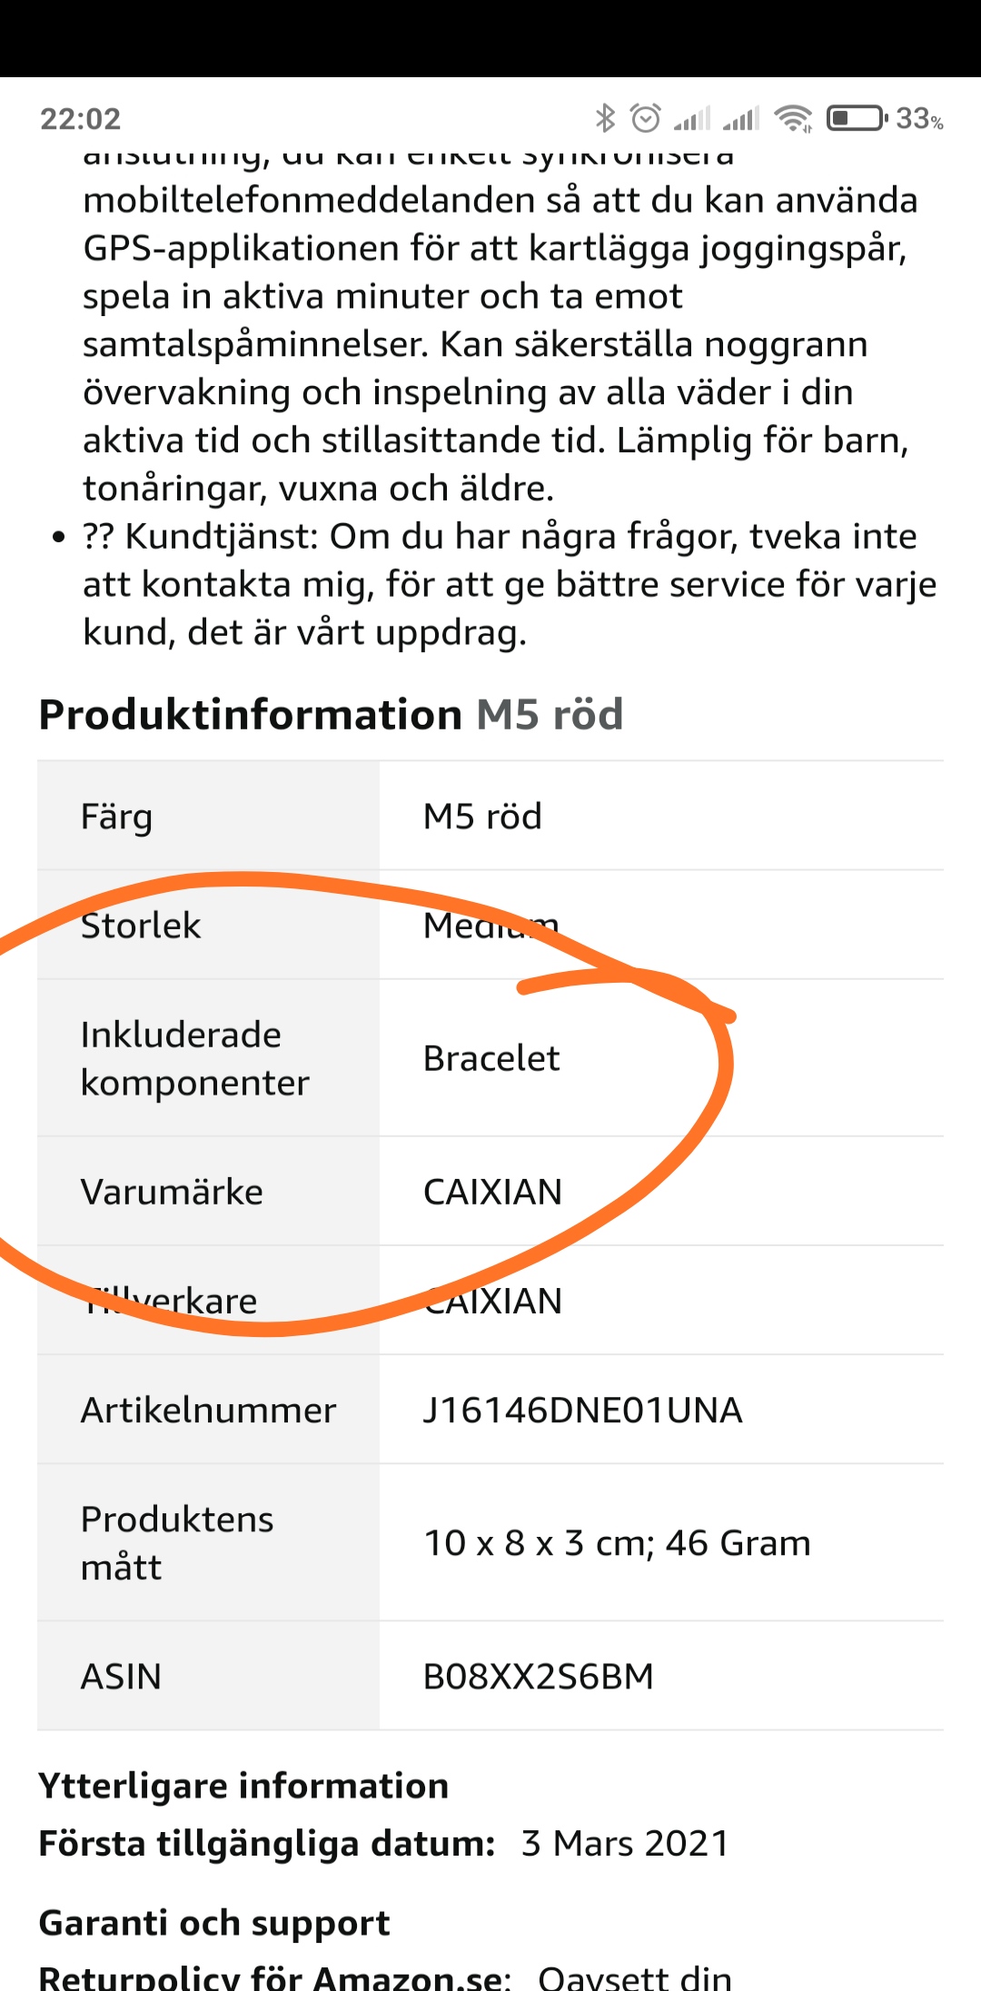Tap the Produktinformation heading
This screenshot has width=981, height=1991.
pyautogui.click(x=251, y=715)
